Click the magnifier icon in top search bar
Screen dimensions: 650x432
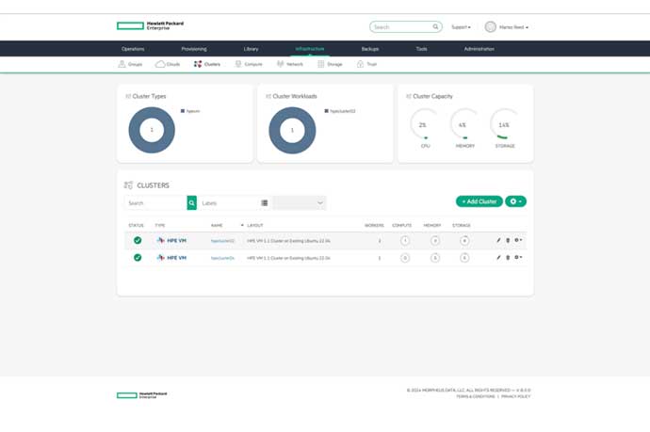click(x=435, y=27)
